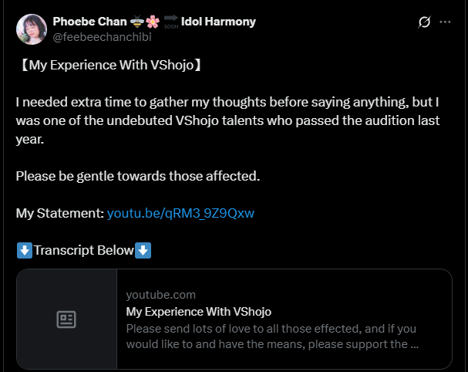This screenshot has width=468, height=372.
Task: Click the Grok explain-post icon
Action: (424, 22)
